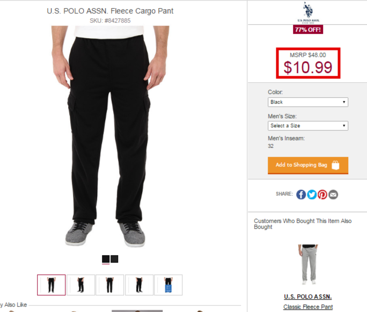Select the first black color swatch
Image resolution: width=367 pixels, height=312 pixels.
106,259
